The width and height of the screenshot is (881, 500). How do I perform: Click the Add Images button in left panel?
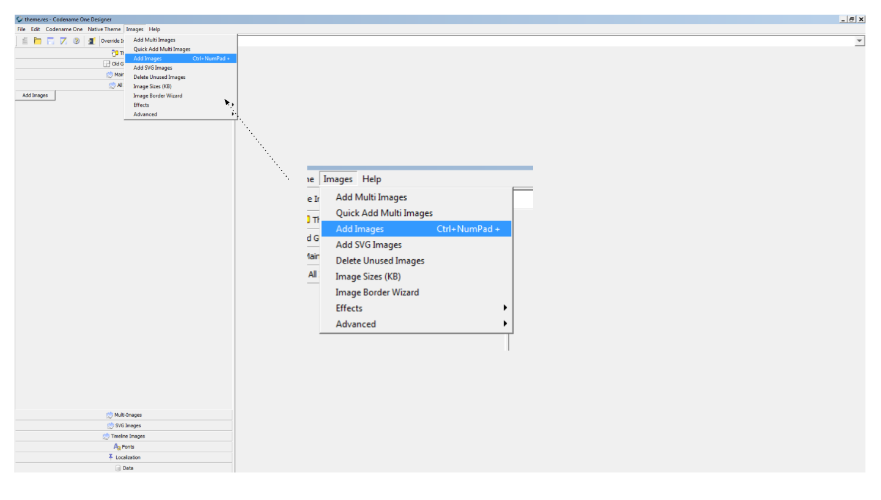tap(35, 95)
